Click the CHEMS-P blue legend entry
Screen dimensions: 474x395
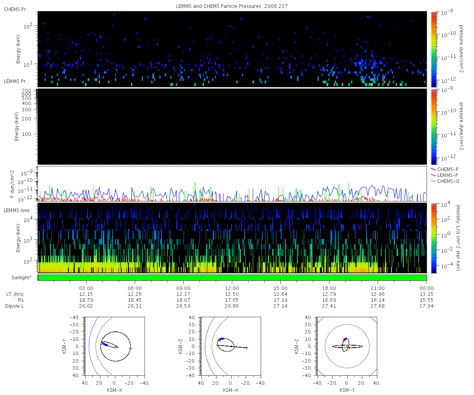coord(445,169)
